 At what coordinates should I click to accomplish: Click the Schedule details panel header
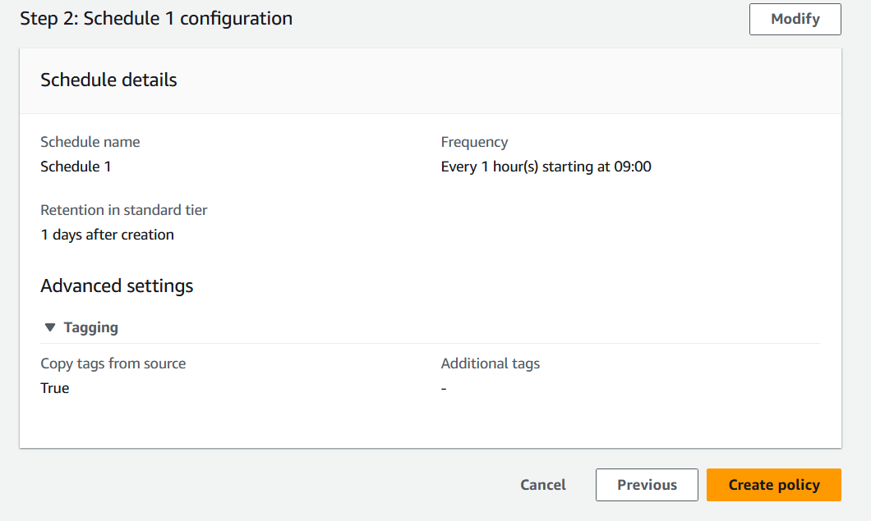coord(431,80)
